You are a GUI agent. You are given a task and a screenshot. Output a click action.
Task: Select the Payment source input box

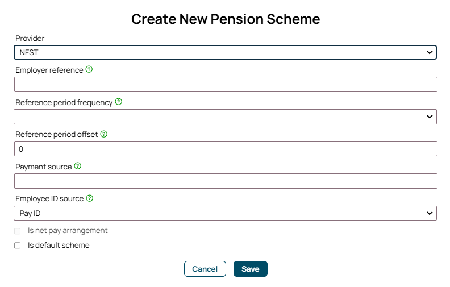226,181
